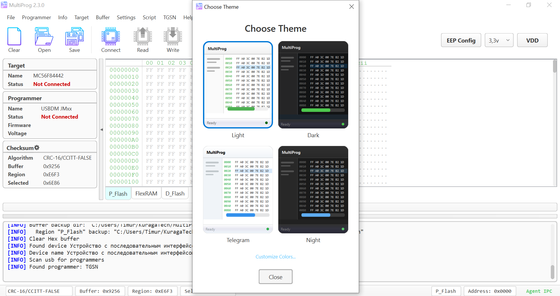Screen dimensions: 560x296
Task: Click the P_Flash status bar entry
Action: tap(446, 291)
